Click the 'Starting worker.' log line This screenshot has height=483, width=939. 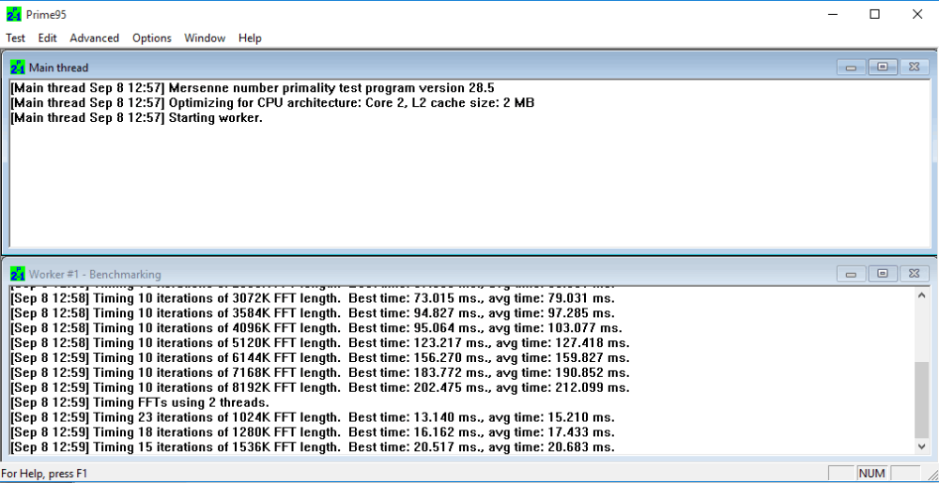(137, 118)
